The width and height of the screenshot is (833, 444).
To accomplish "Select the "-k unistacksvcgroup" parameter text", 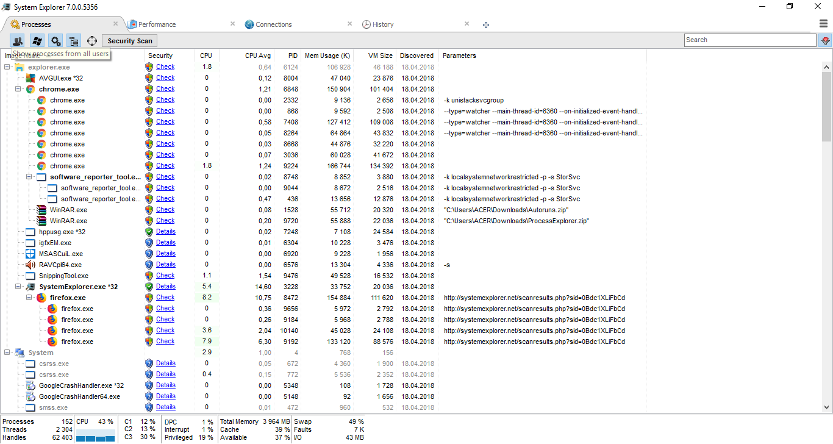I will 474,100.
